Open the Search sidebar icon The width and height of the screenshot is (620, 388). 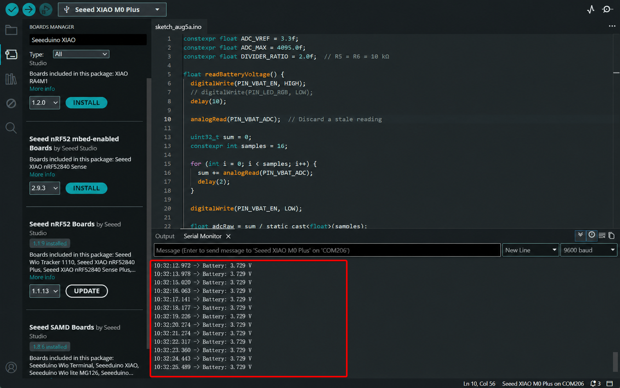point(11,128)
